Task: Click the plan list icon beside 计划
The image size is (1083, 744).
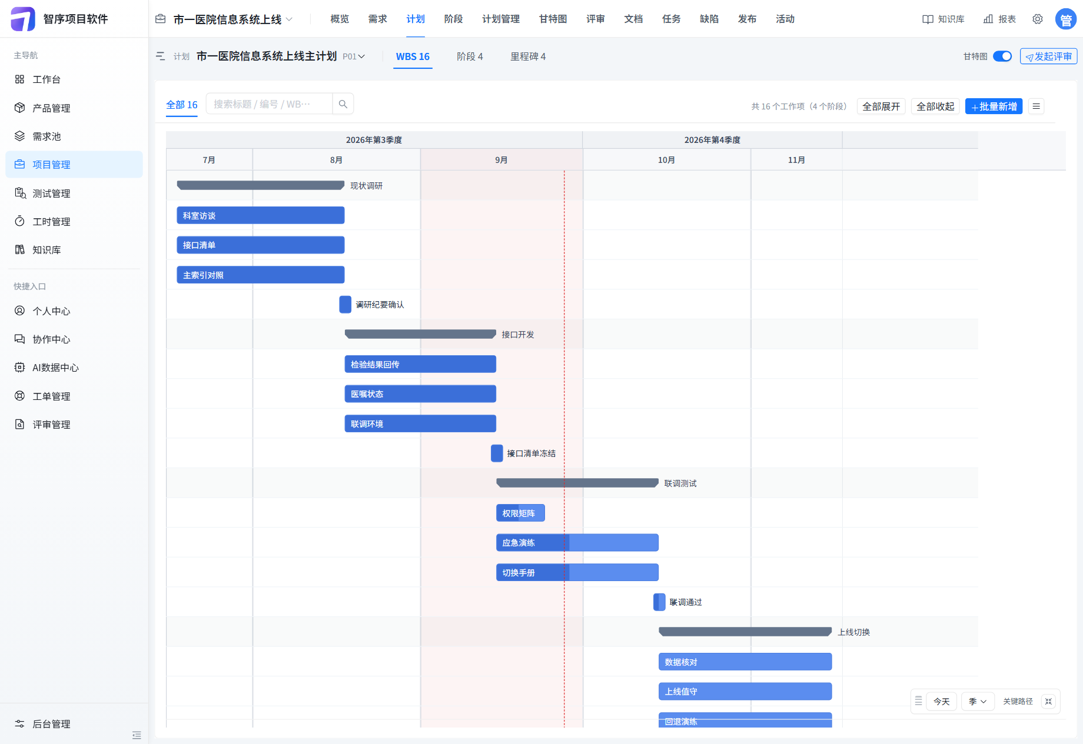Action: pyautogui.click(x=161, y=56)
